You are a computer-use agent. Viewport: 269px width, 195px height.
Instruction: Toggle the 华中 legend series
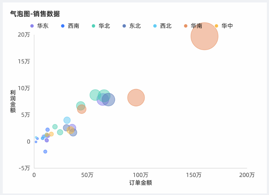[224, 26]
